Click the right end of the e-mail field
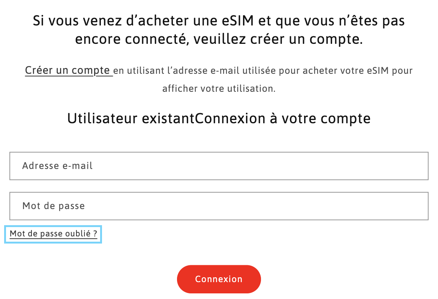438x299 pixels. click(x=416, y=166)
